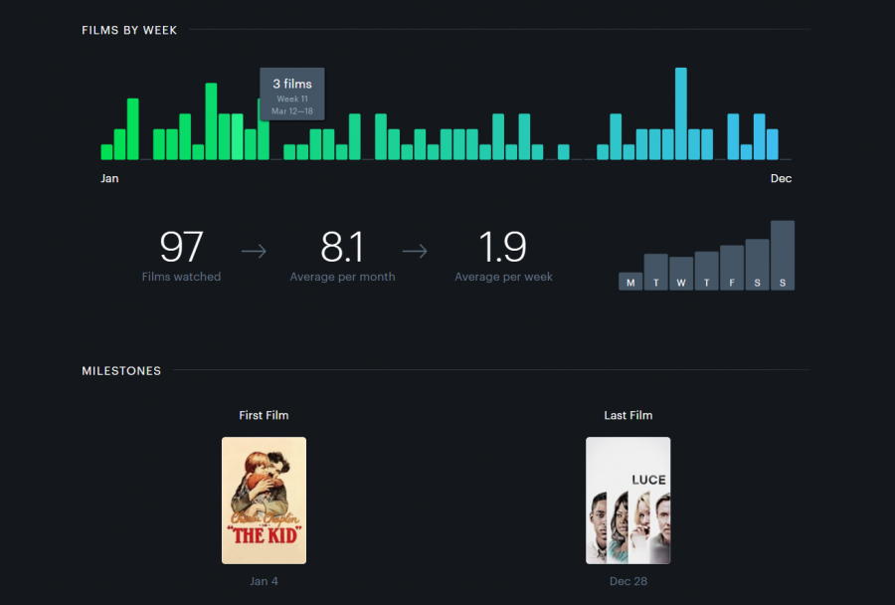895x605 pixels.
Task: Open the Luce poster thumbnail
Action: tap(627, 501)
